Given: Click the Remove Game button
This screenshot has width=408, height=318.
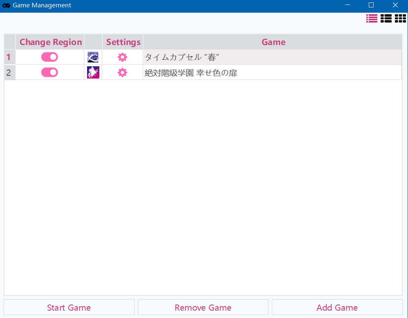Looking at the screenshot, I should (x=203, y=307).
